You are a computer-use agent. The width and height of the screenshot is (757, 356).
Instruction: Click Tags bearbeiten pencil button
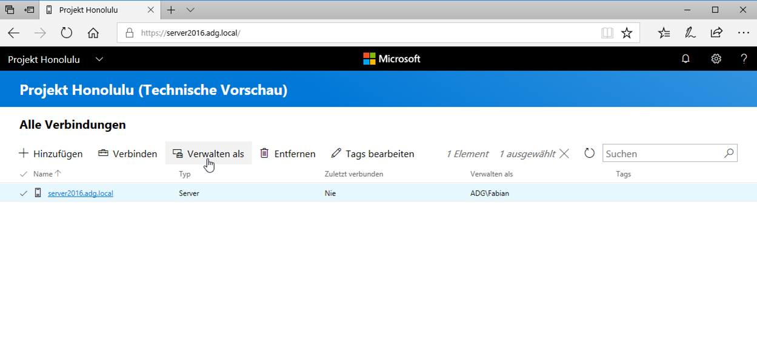[373, 154]
